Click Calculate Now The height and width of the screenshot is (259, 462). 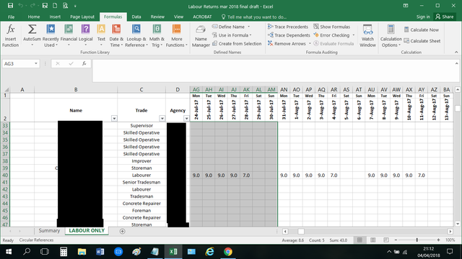[422, 29]
